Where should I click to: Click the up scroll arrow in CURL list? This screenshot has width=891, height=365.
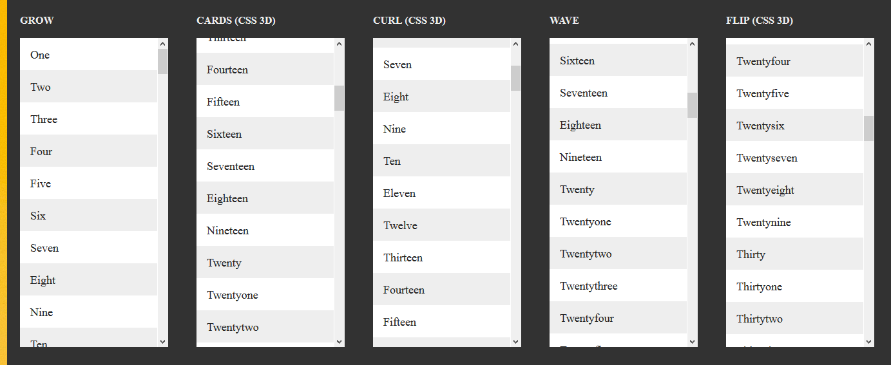click(515, 44)
